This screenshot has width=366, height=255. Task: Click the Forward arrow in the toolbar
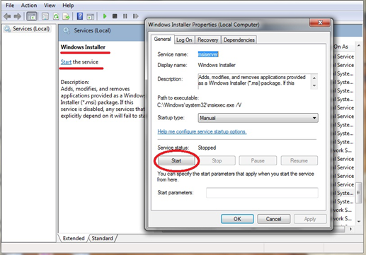coord(17,16)
